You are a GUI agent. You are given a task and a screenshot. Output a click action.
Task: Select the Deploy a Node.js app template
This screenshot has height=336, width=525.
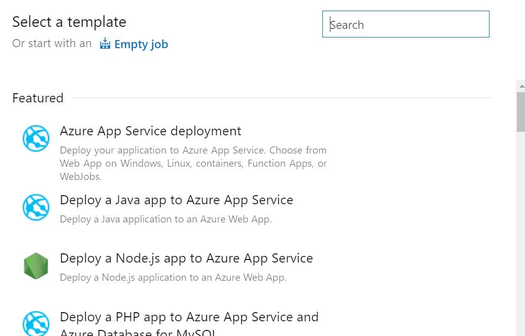(186, 258)
